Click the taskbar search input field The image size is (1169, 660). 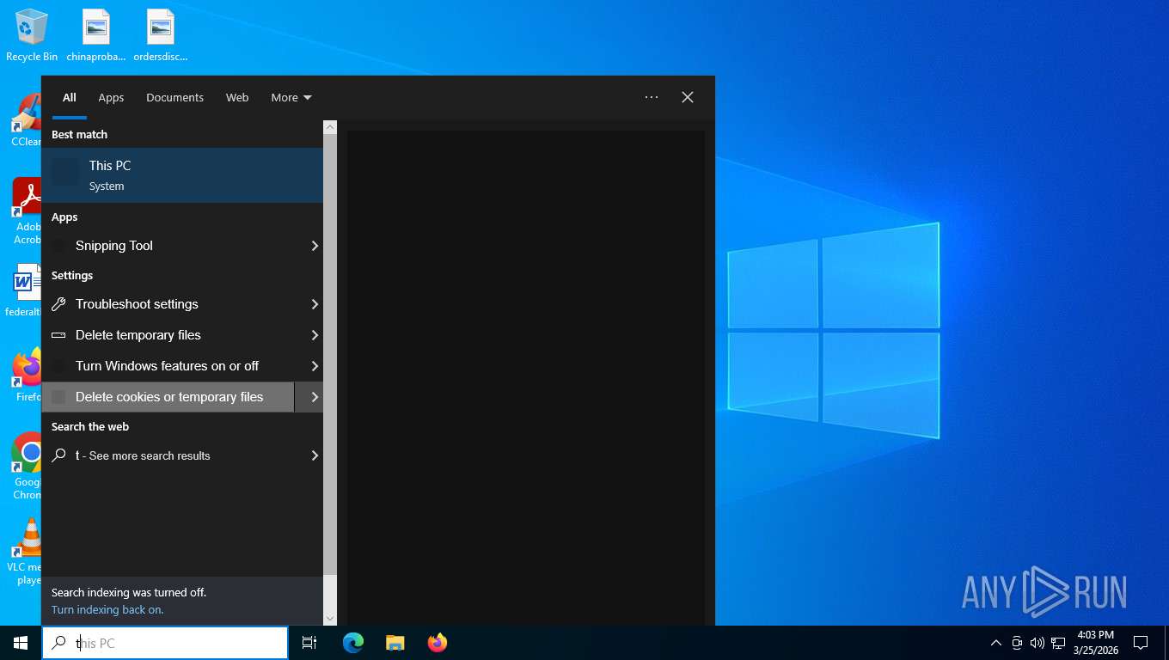(x=165, y=643)
